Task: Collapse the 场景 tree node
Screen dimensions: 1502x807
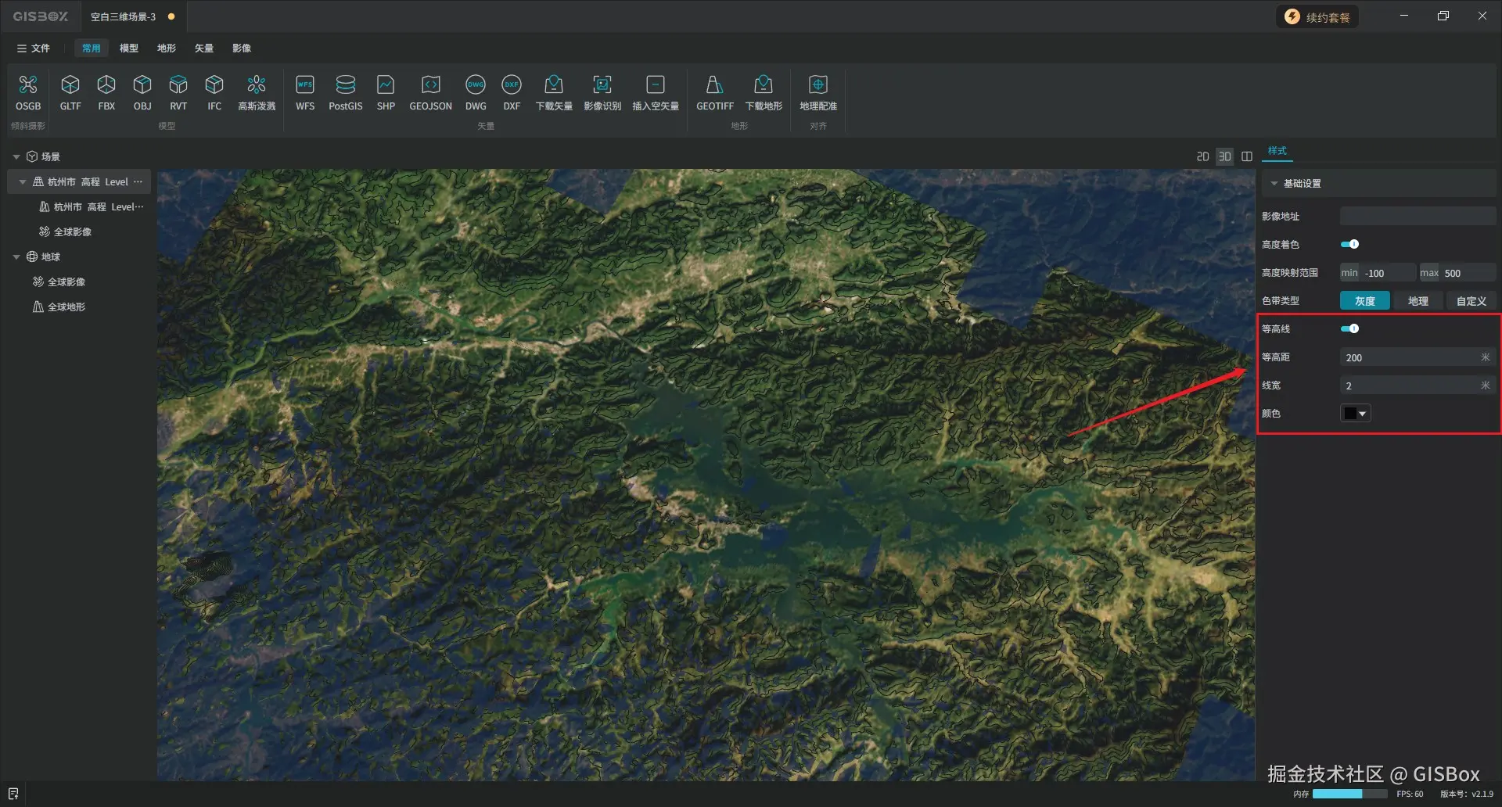Action: tap(16, 156)
